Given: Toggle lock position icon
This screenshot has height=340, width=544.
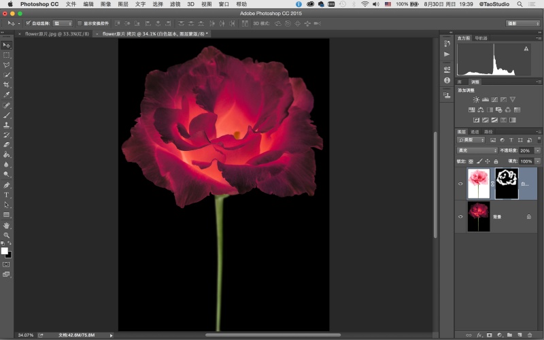Looking at the screenshot, I should coord(488,161).
